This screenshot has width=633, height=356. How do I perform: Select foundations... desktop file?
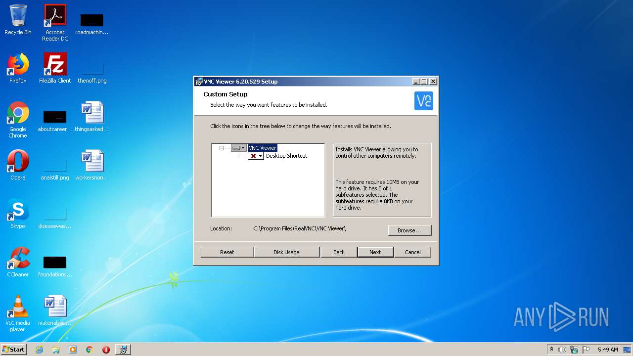point(55,266)
